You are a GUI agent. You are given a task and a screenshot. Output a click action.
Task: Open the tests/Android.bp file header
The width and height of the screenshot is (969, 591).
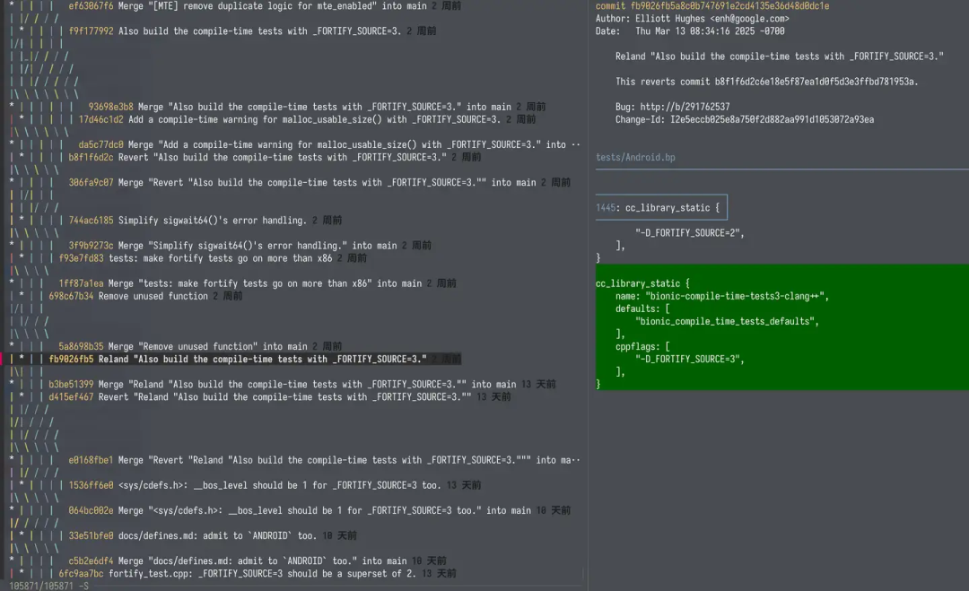tap(635, 158)
